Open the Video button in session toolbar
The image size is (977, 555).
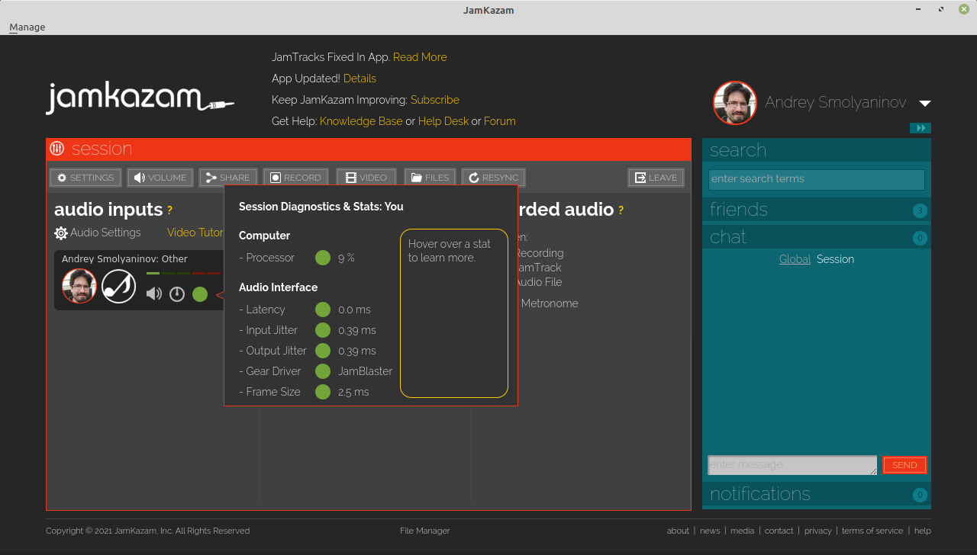click(x=366, y=178)
